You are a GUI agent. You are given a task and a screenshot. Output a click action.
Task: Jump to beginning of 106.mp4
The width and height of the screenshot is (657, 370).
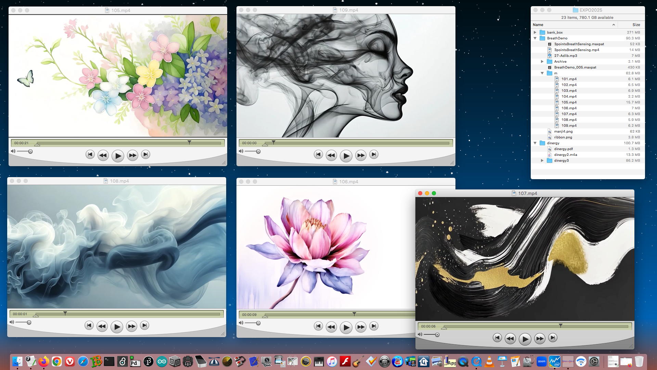click(318, 326)
